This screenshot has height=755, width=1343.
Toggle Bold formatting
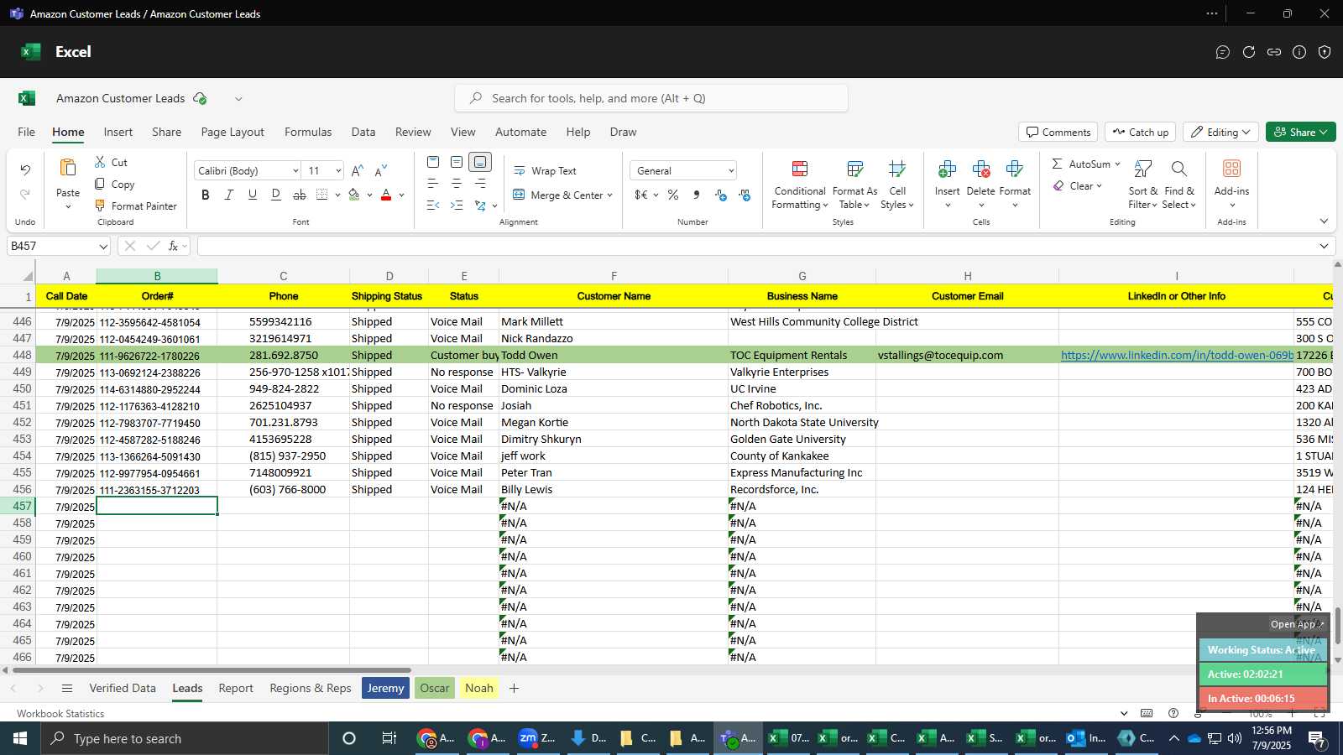click(206, 195)
